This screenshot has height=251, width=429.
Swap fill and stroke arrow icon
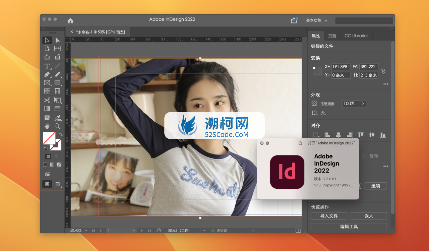tap(60, 134)
